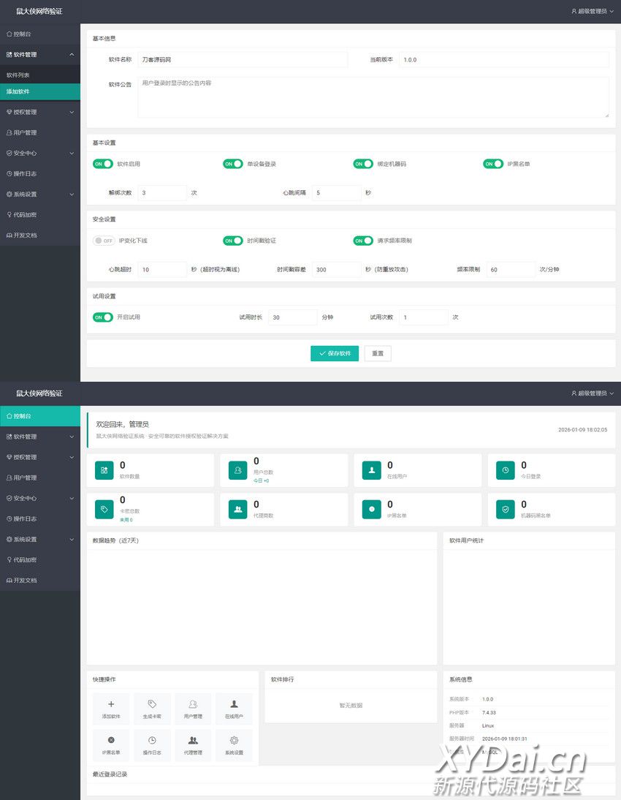Click the green 保存软件 button
The height and width of the screenshot is (800, 621).
pyautogui.click(x=335, y=353)
